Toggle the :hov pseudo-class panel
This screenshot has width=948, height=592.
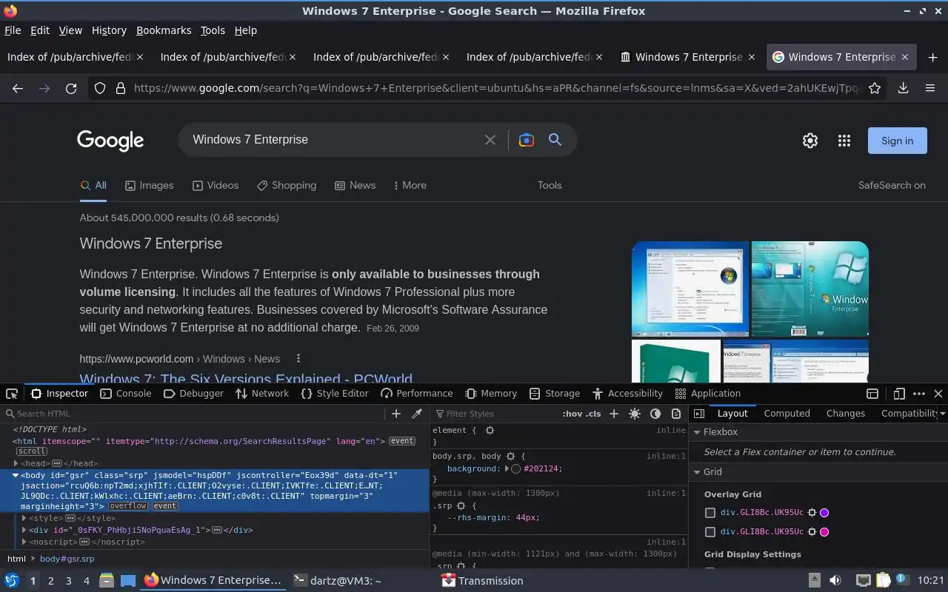[x=572, y=414]
